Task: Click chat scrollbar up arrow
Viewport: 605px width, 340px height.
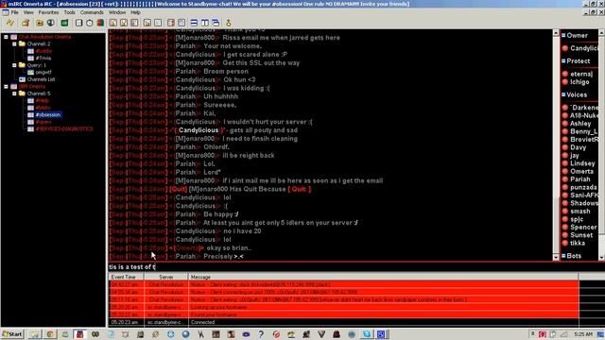Action: click(x=556, y=33)
